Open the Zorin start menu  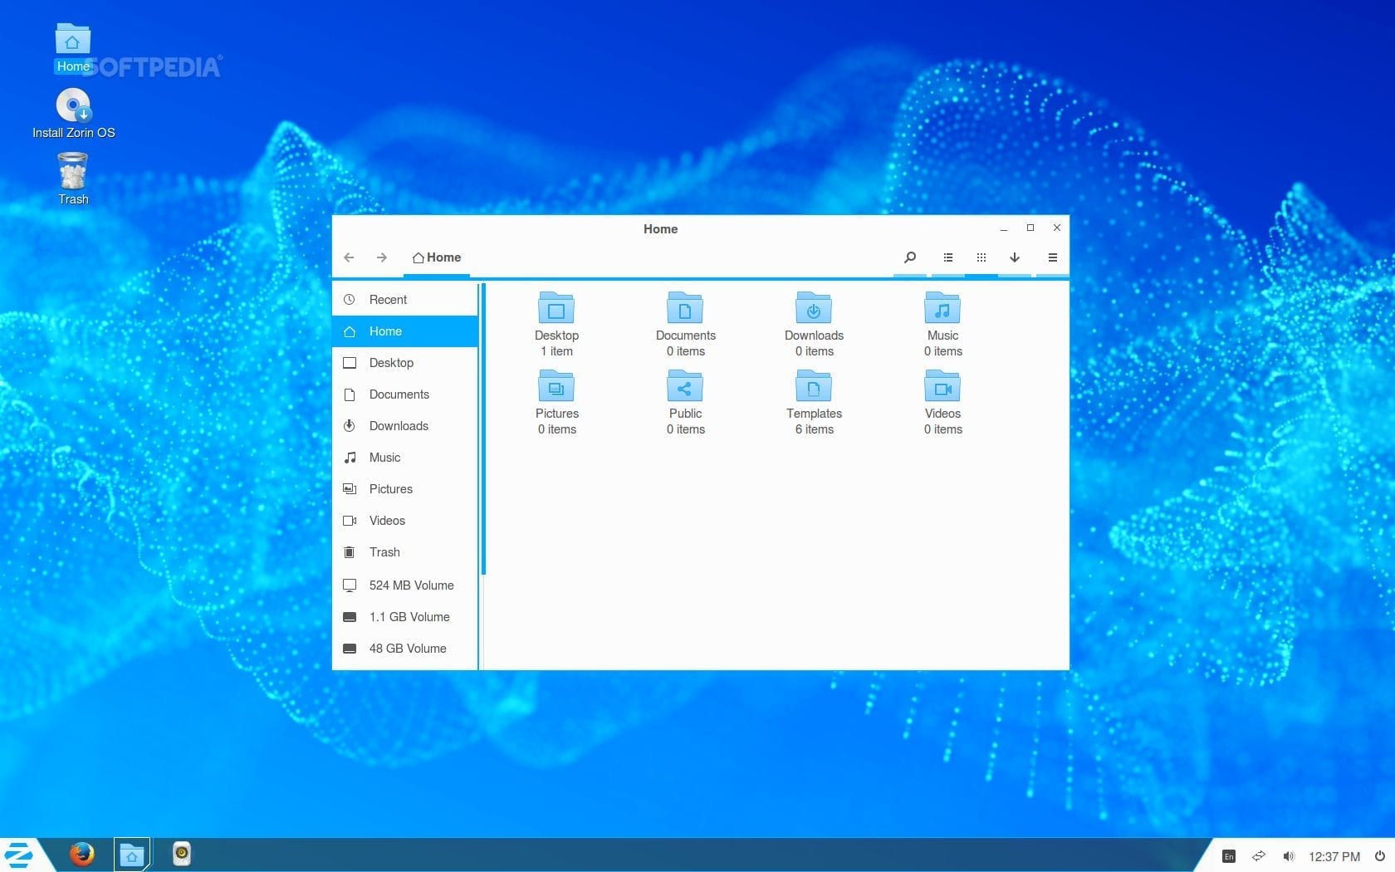click(x=20, y=855)
